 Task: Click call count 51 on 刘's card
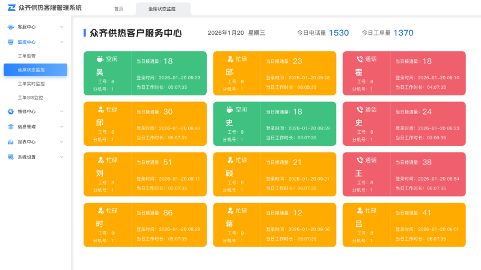tap(168, 162)
